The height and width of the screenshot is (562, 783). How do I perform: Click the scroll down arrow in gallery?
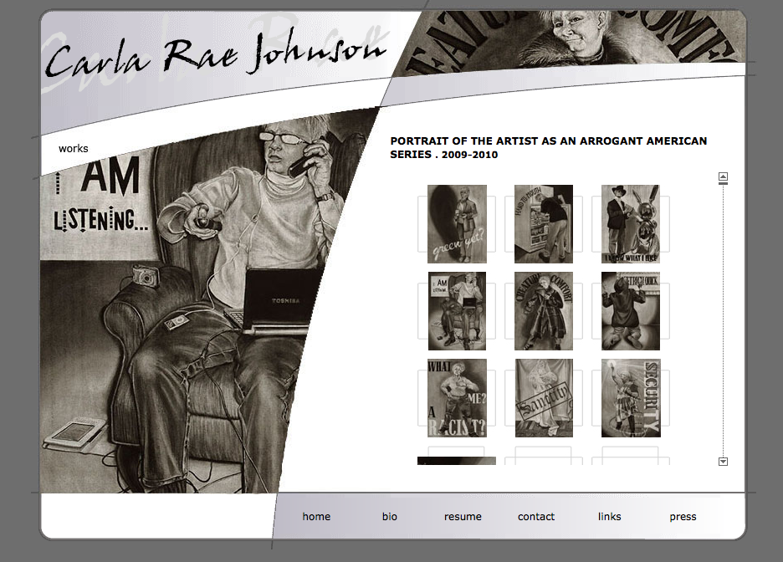click(x=724, y=462)
